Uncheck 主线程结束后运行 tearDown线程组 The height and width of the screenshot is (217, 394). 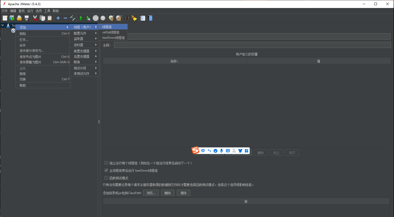(106, 170)
